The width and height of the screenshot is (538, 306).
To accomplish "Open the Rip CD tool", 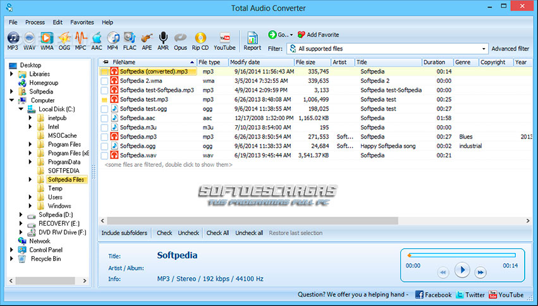I will coord(200,37).
